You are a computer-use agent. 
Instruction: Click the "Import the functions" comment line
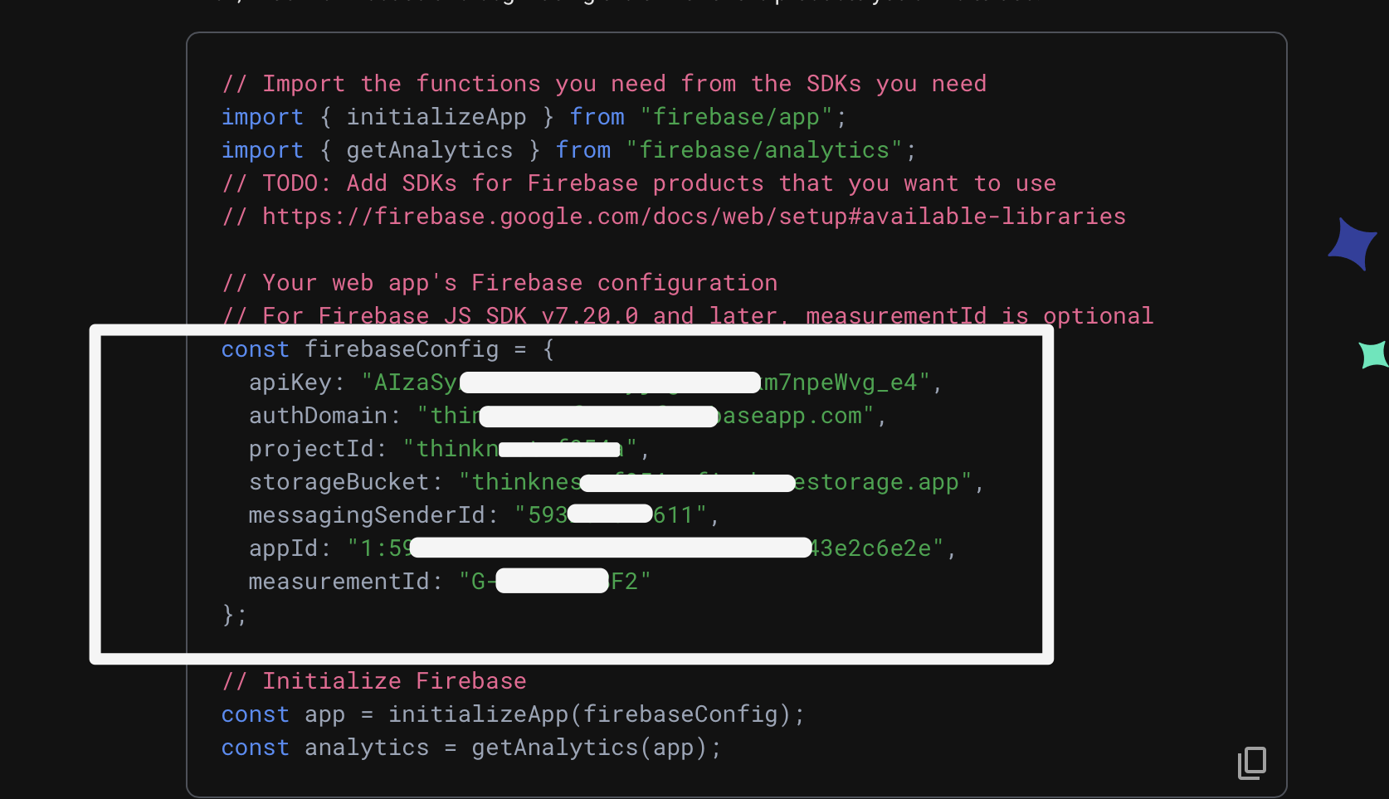[604, 84]
